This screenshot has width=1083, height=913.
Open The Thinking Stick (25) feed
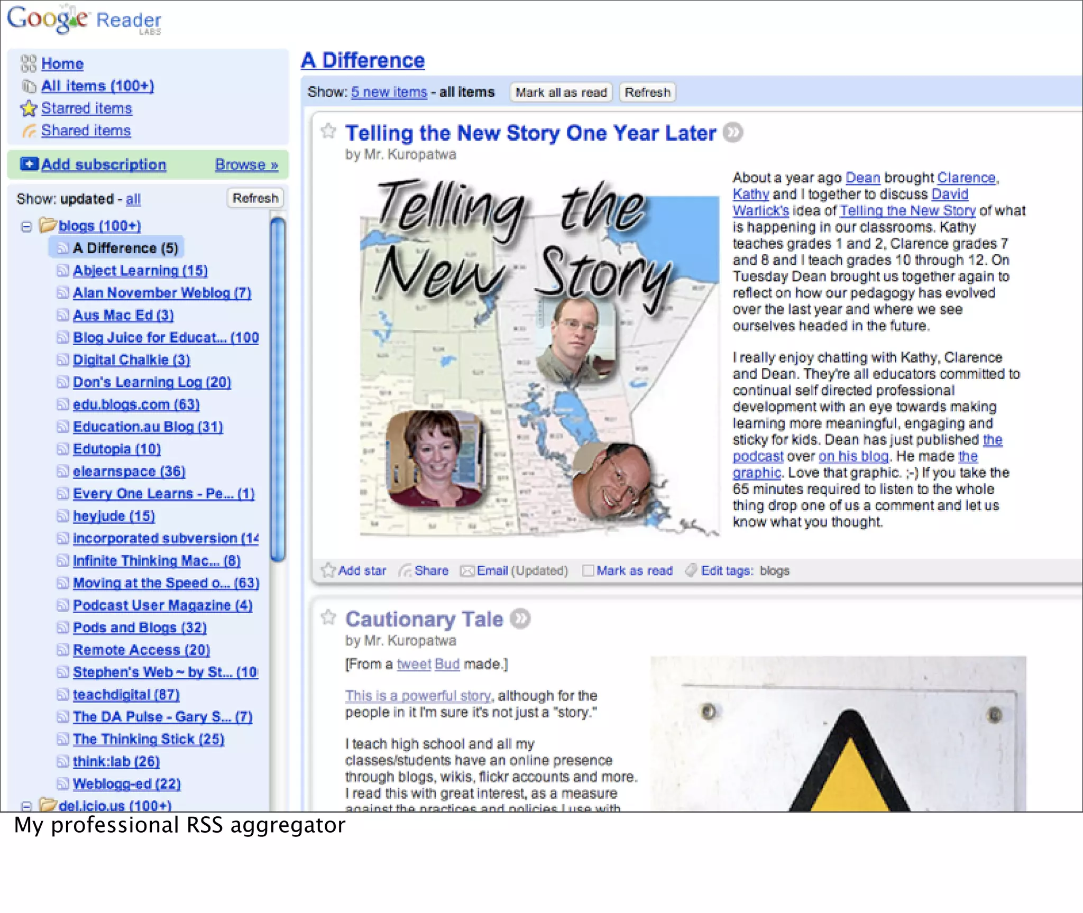click(x=149, y=739)
